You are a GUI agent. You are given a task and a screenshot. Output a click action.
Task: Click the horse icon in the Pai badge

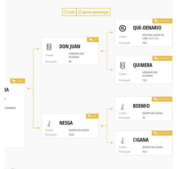(91, 40)
